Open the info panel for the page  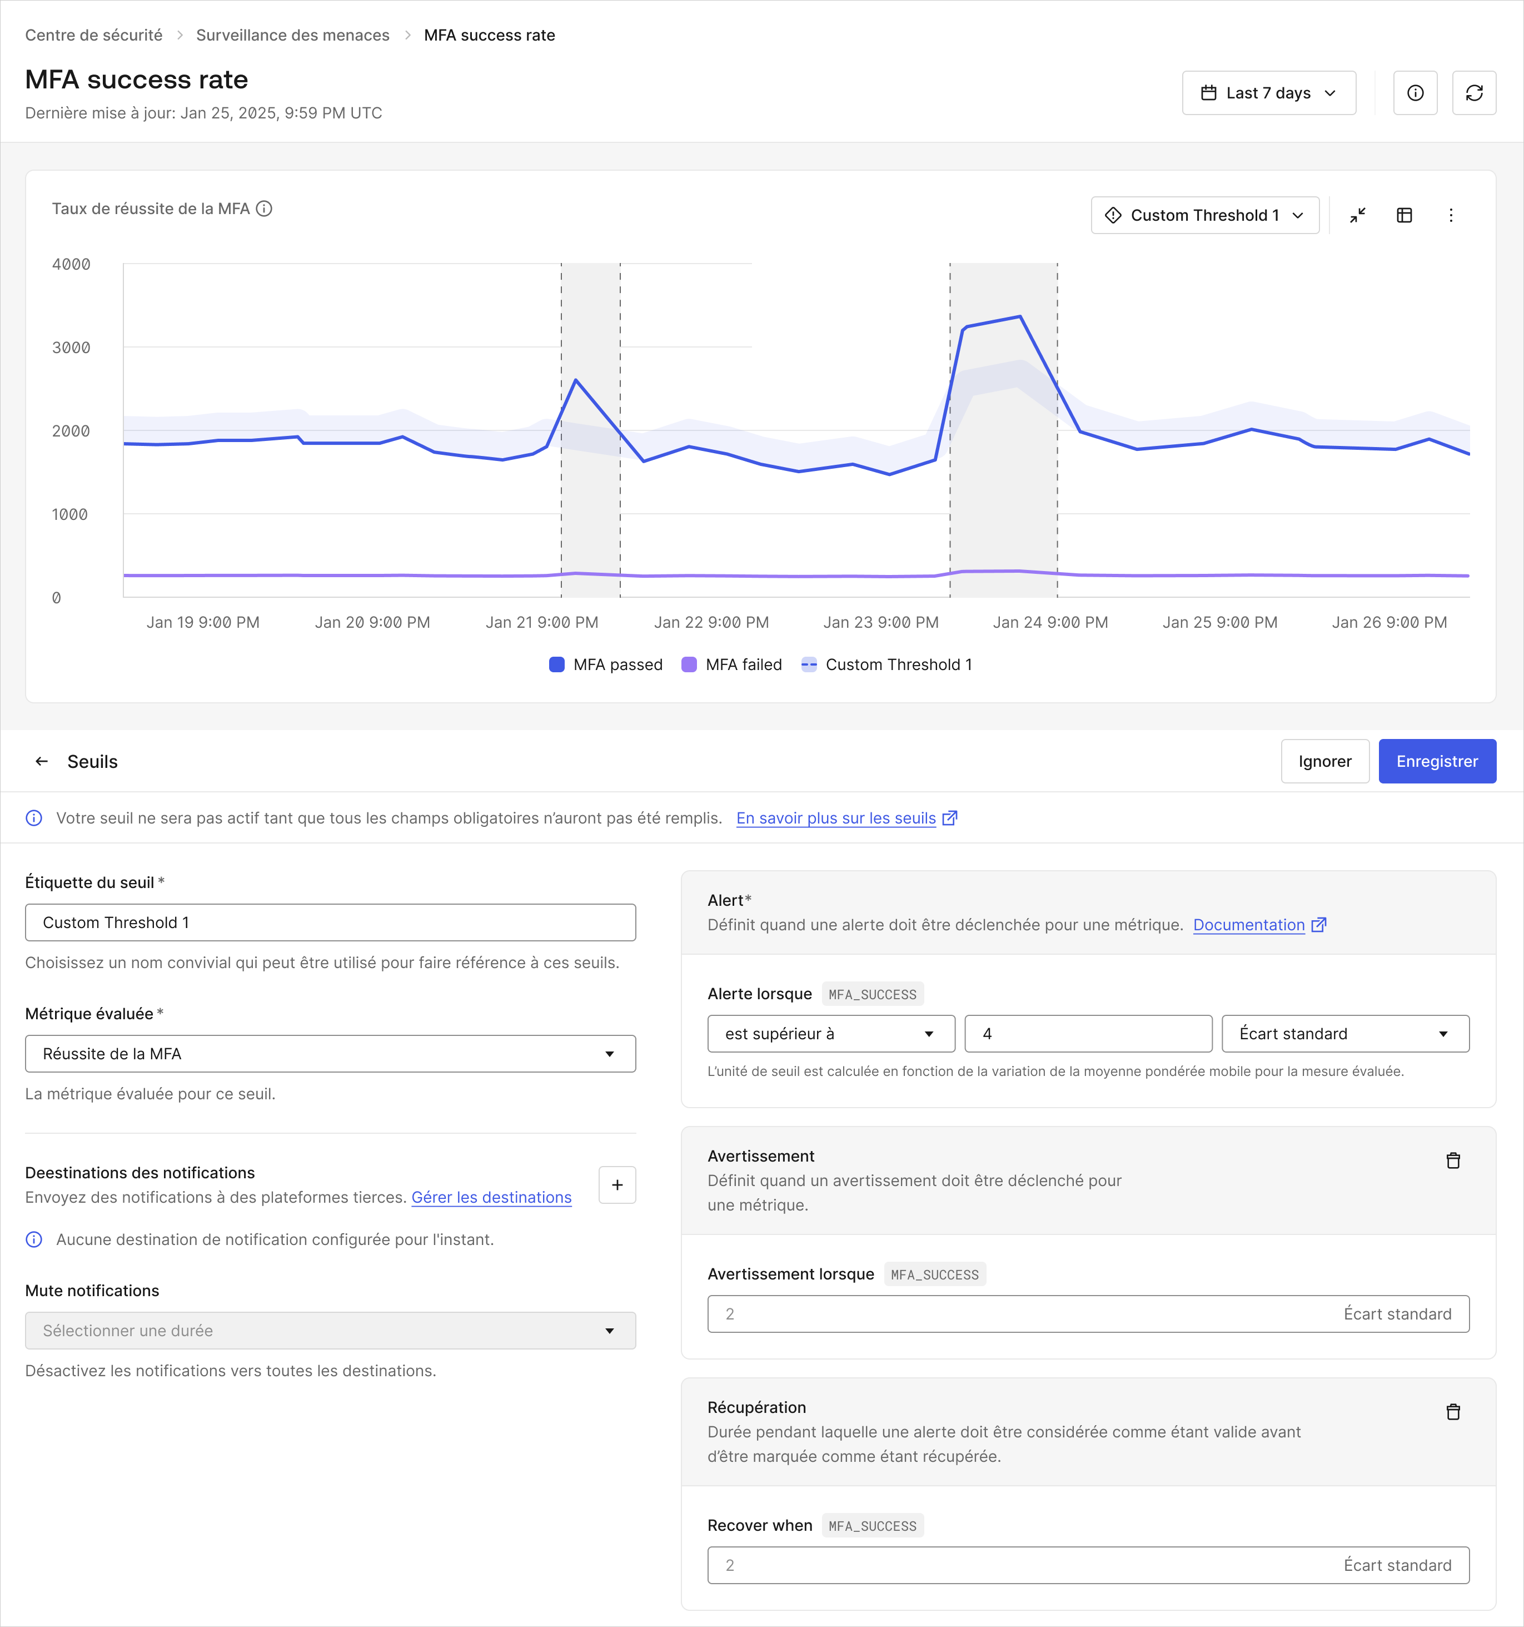pyautogui.click(x=1416, y=92)
